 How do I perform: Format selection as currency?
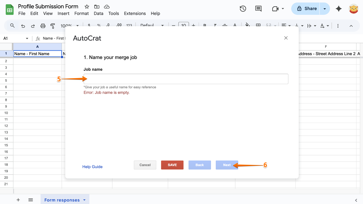89,25
